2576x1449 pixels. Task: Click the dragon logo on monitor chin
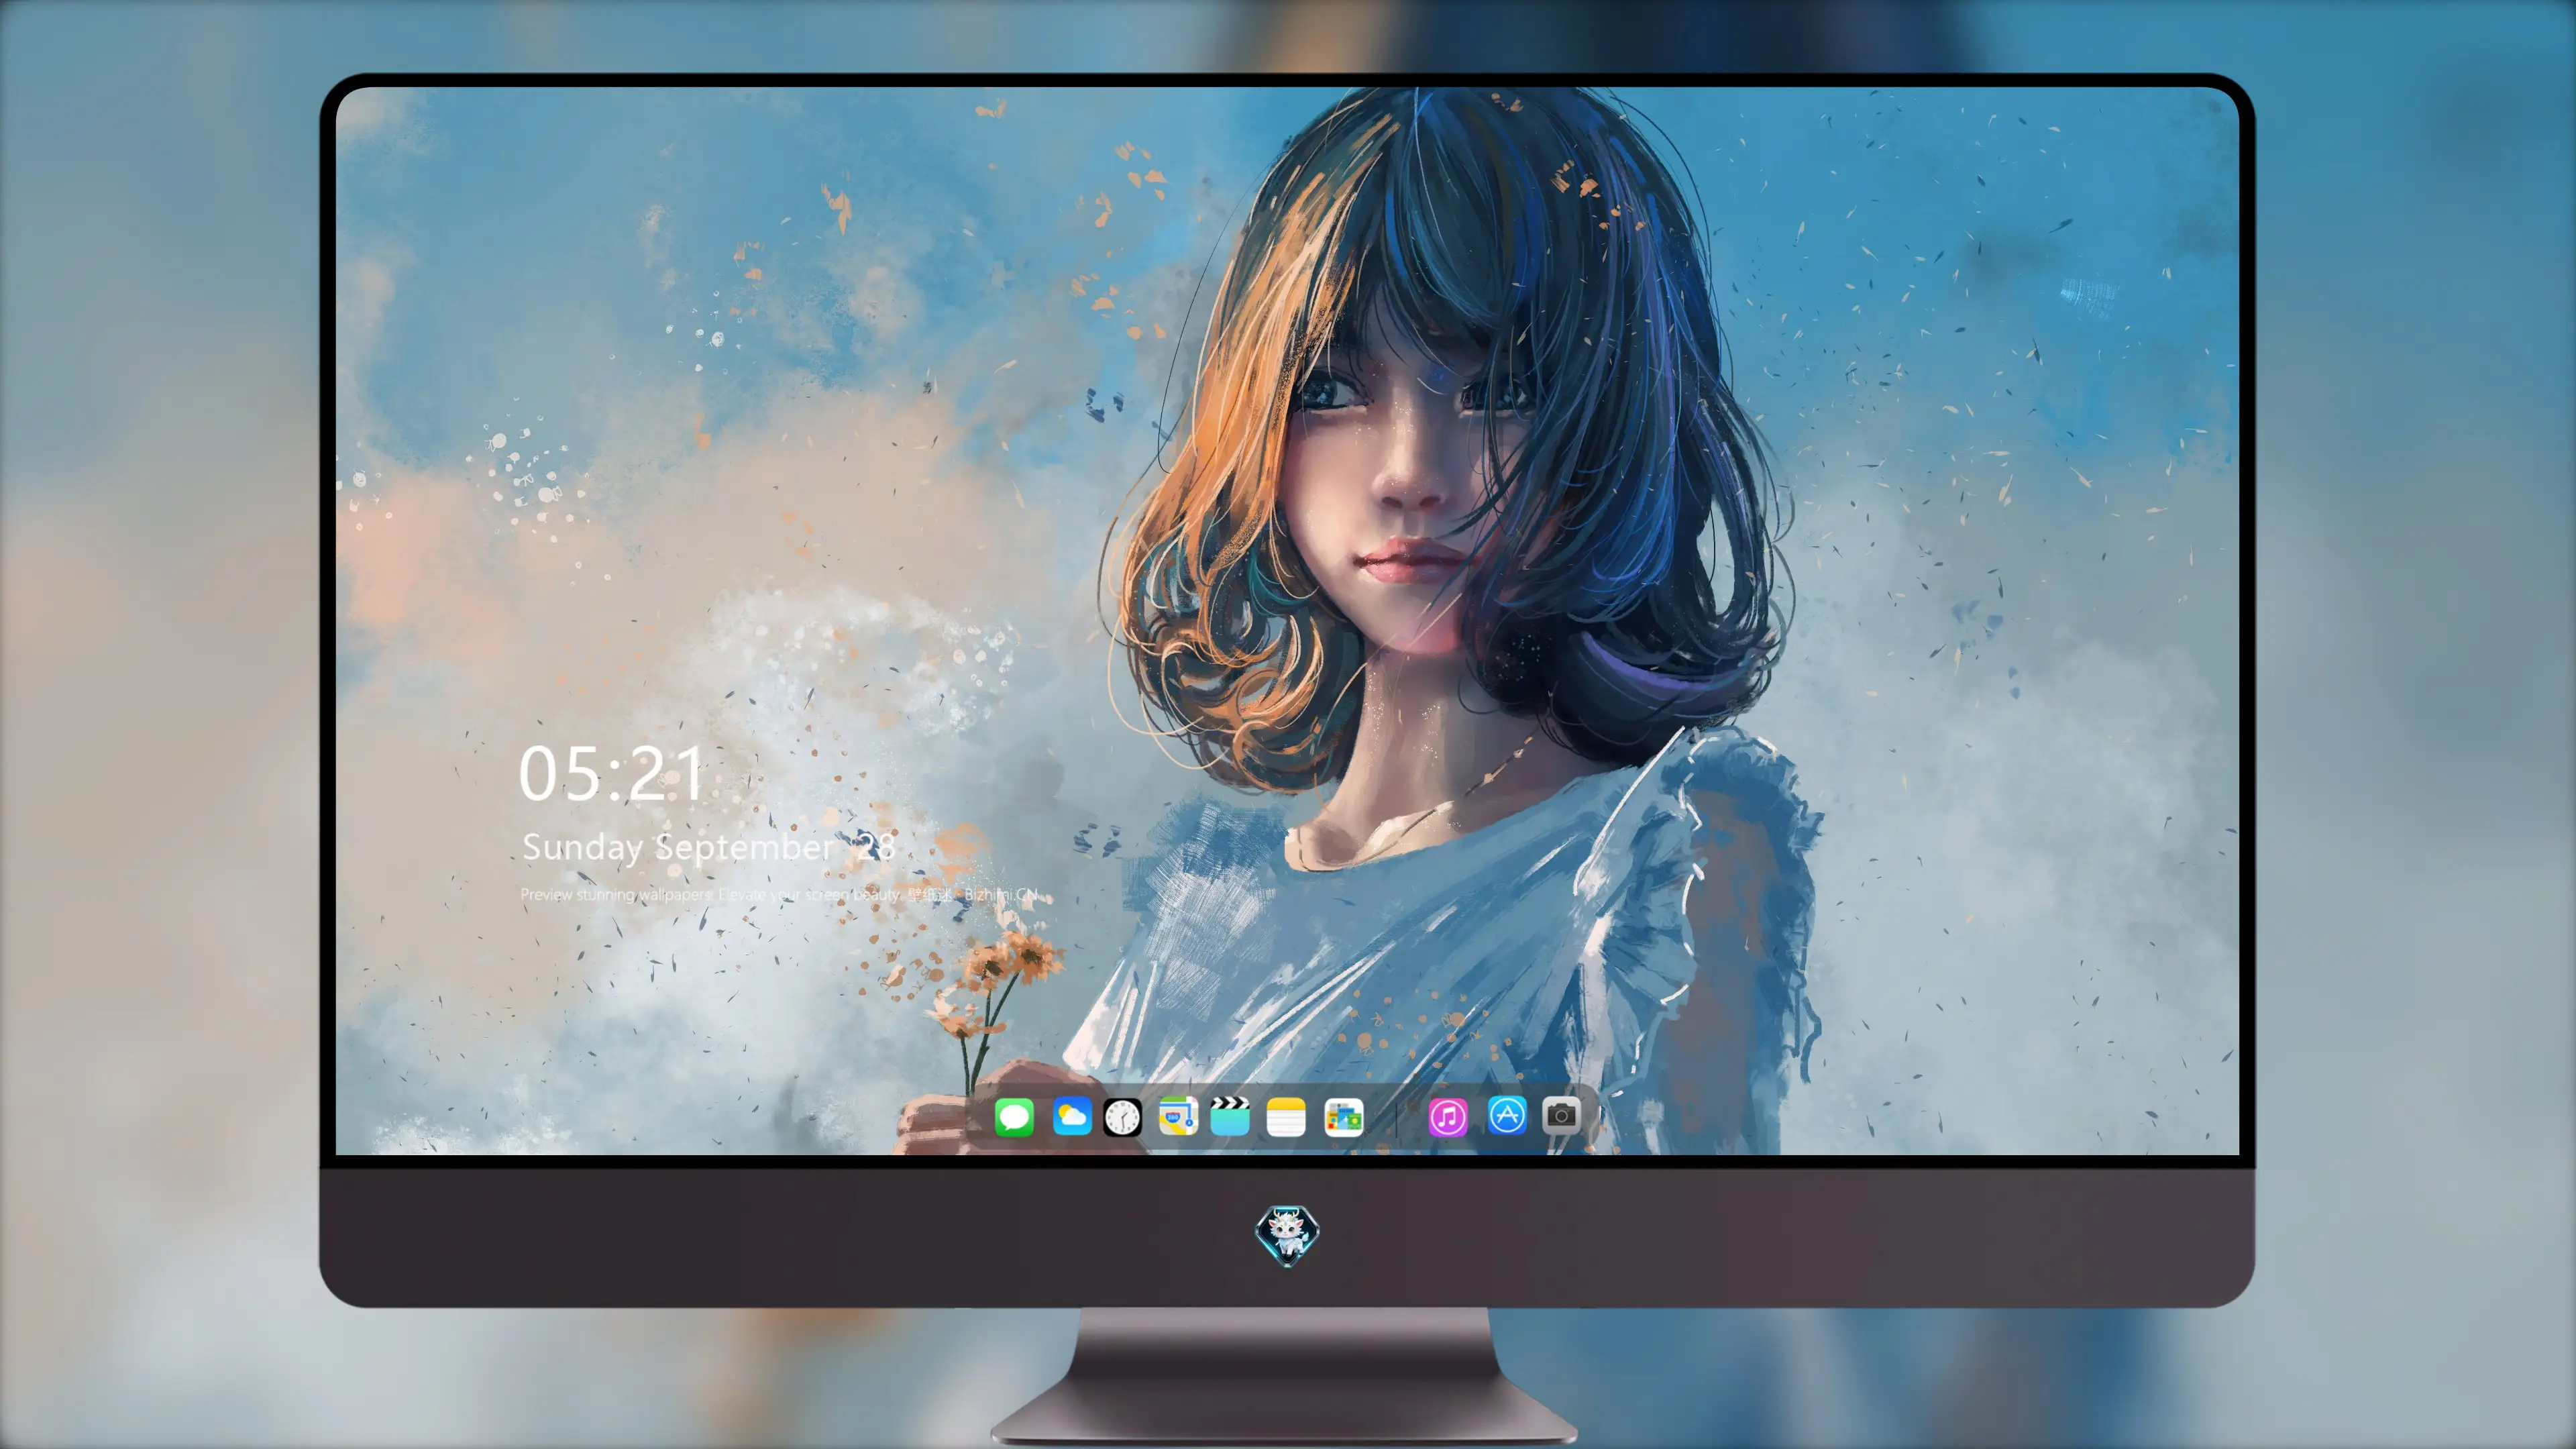coord(1287,1235)
